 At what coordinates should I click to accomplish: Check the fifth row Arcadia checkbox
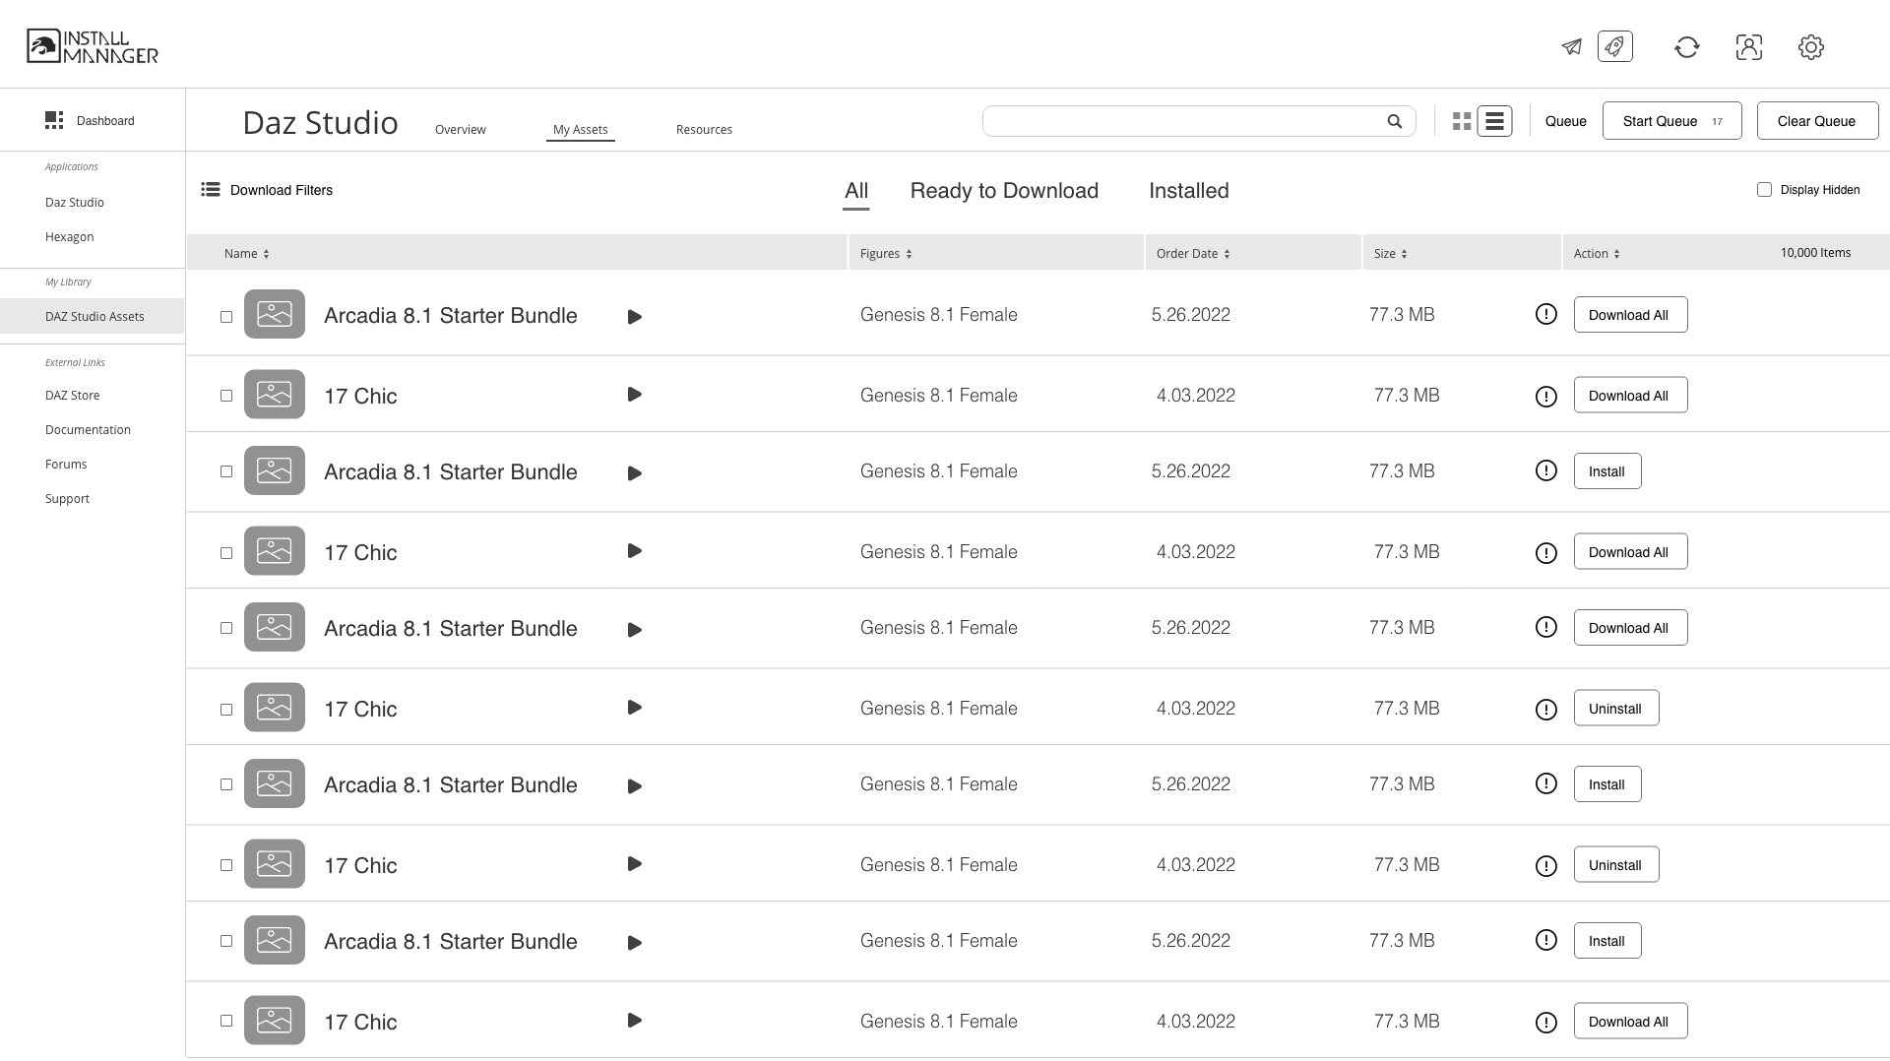click(226, 628)
